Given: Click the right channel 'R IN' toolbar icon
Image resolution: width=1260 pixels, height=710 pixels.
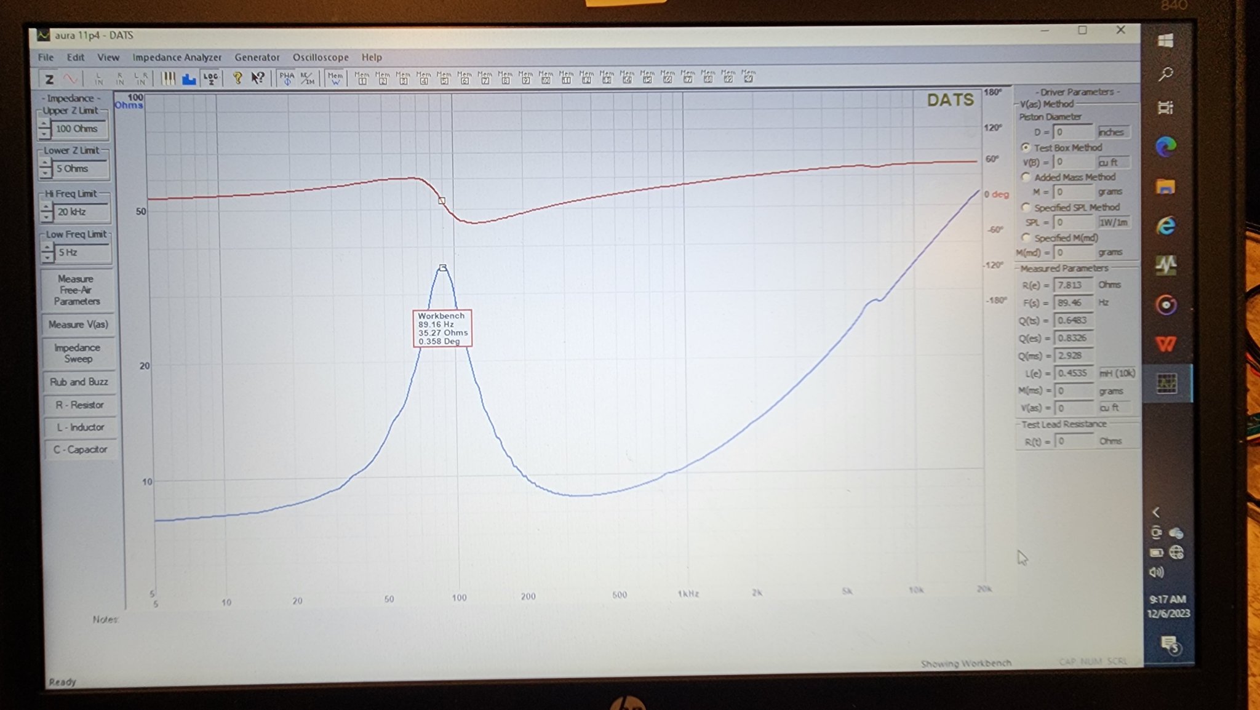Looking at the screenshot, I should [119, 79].
